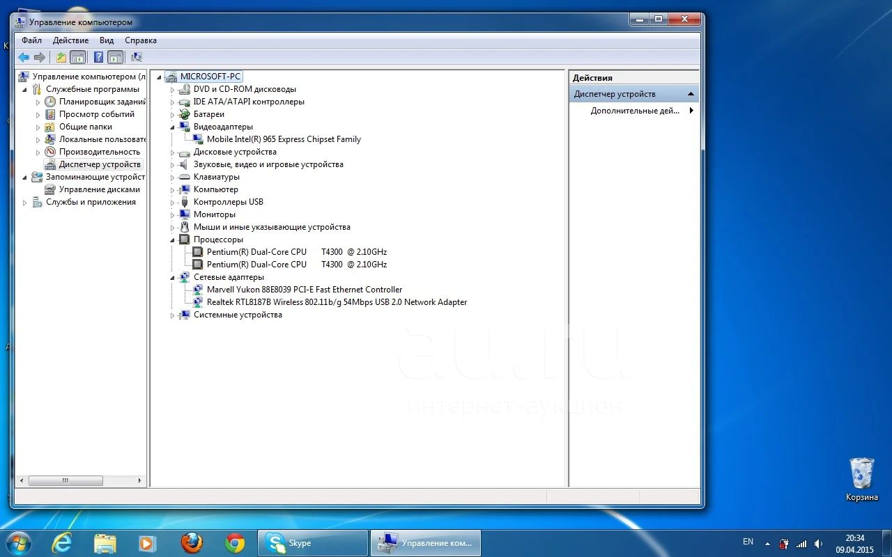Open Windows Explorer from the taskbar
892x557 pixels.
point(105,543)
